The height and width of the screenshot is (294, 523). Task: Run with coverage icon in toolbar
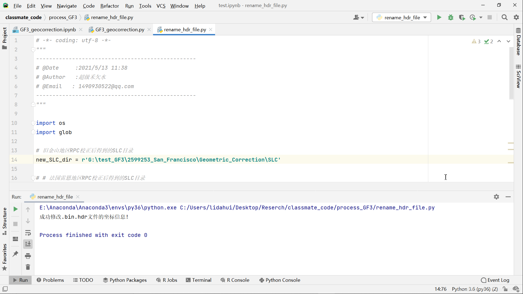click(x=462, y=17)
